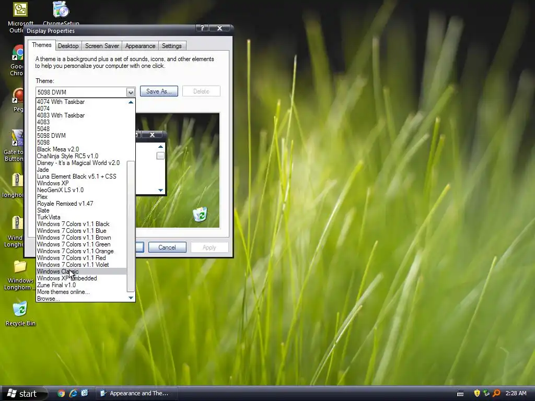Choose the TurkVista theme
This screenshot has height=401, width=535.
[x=81, y=217]
